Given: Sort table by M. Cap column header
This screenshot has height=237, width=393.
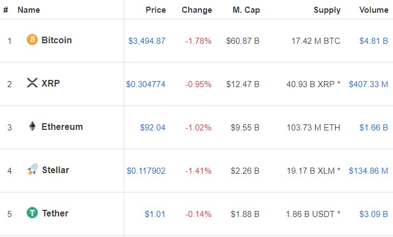Looking at the screenshot, I should 246,10.
